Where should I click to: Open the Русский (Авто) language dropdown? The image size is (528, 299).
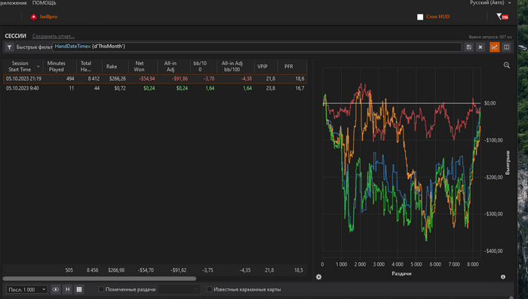490,3
